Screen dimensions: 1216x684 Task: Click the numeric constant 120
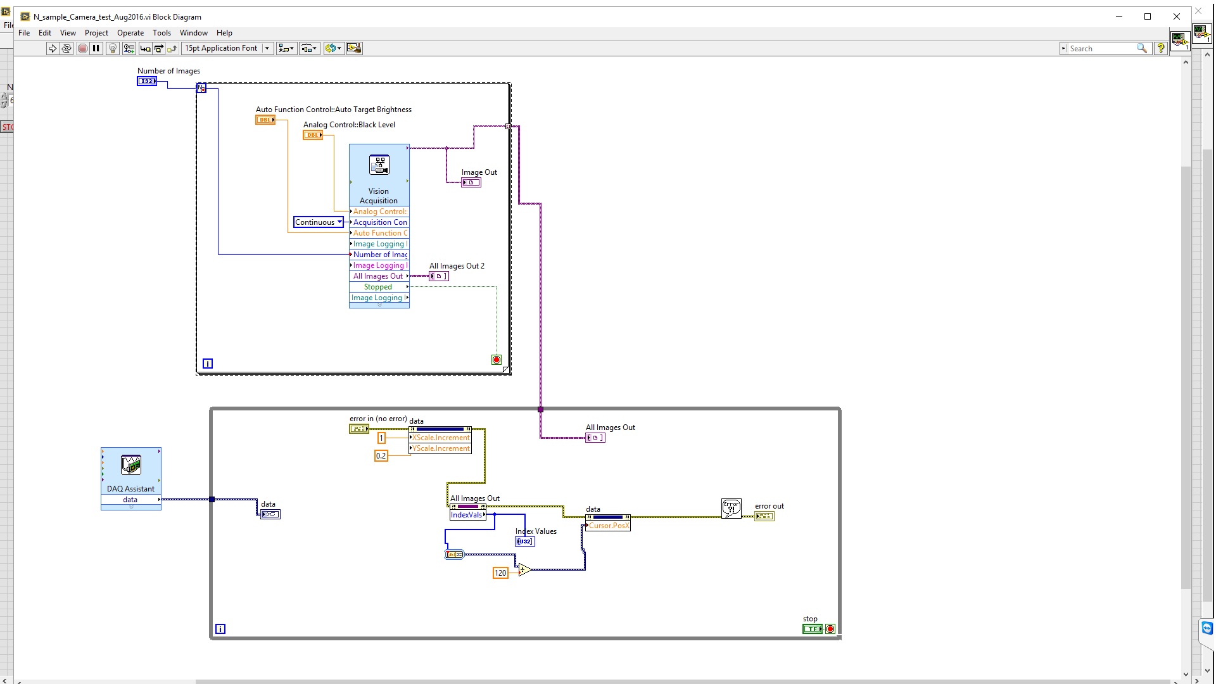click(500, 573)
